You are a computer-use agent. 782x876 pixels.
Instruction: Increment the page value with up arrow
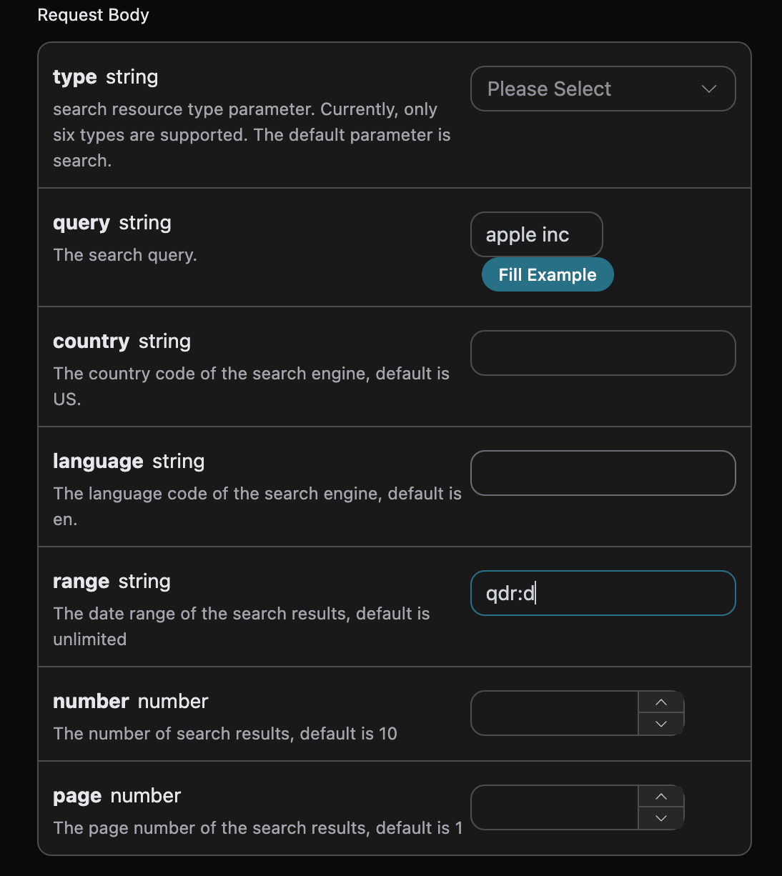click(661, 797)
